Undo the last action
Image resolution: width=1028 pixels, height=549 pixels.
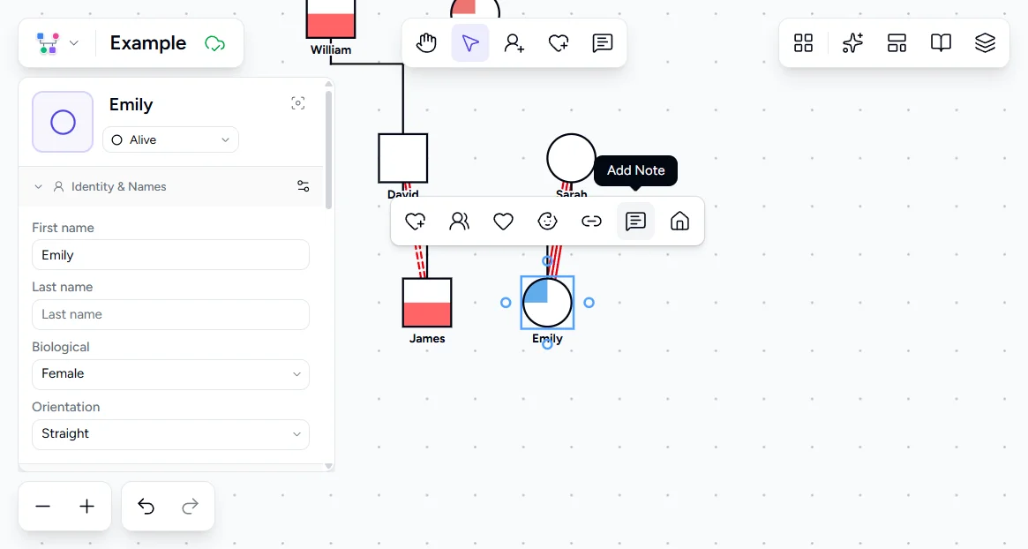[146, 507]
